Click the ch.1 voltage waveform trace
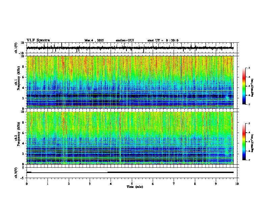The width and height of the screenshot is (267, 206). 130,48
